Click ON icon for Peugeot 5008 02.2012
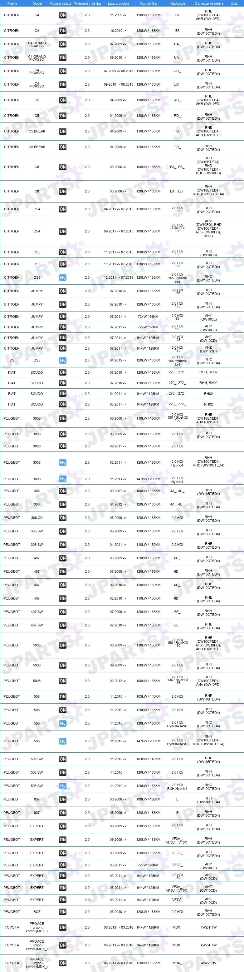 point(62,681)
